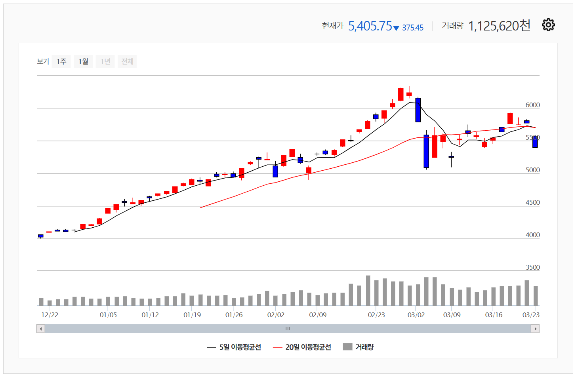The height and width of the screenshot is (375, 576).
Task: Click the tallest volume bar near 02/23
Action: [368, 290]
